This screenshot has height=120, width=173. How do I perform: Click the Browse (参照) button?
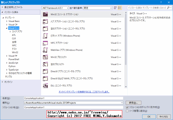(x=133, y=103)
